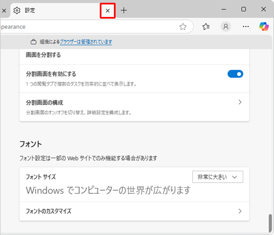Maximize the browser window
This screenshot has width=274, height=235.
(244, 9)
